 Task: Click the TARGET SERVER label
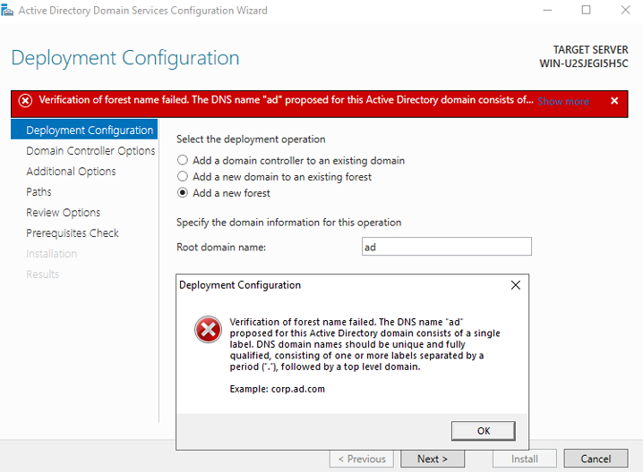(590, 49)
